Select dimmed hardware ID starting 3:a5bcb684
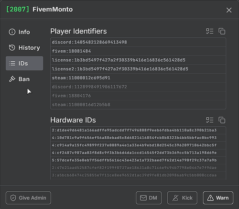Viewport: 239px width, 209px height. click(138, 176)
